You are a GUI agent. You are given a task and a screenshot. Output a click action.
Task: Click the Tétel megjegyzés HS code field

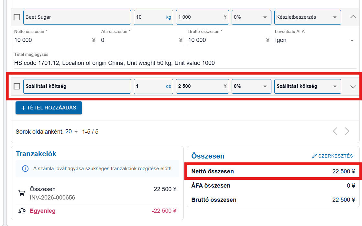(184, 63)
